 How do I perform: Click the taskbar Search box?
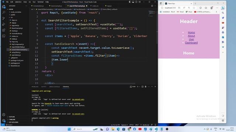coord(85,129)
